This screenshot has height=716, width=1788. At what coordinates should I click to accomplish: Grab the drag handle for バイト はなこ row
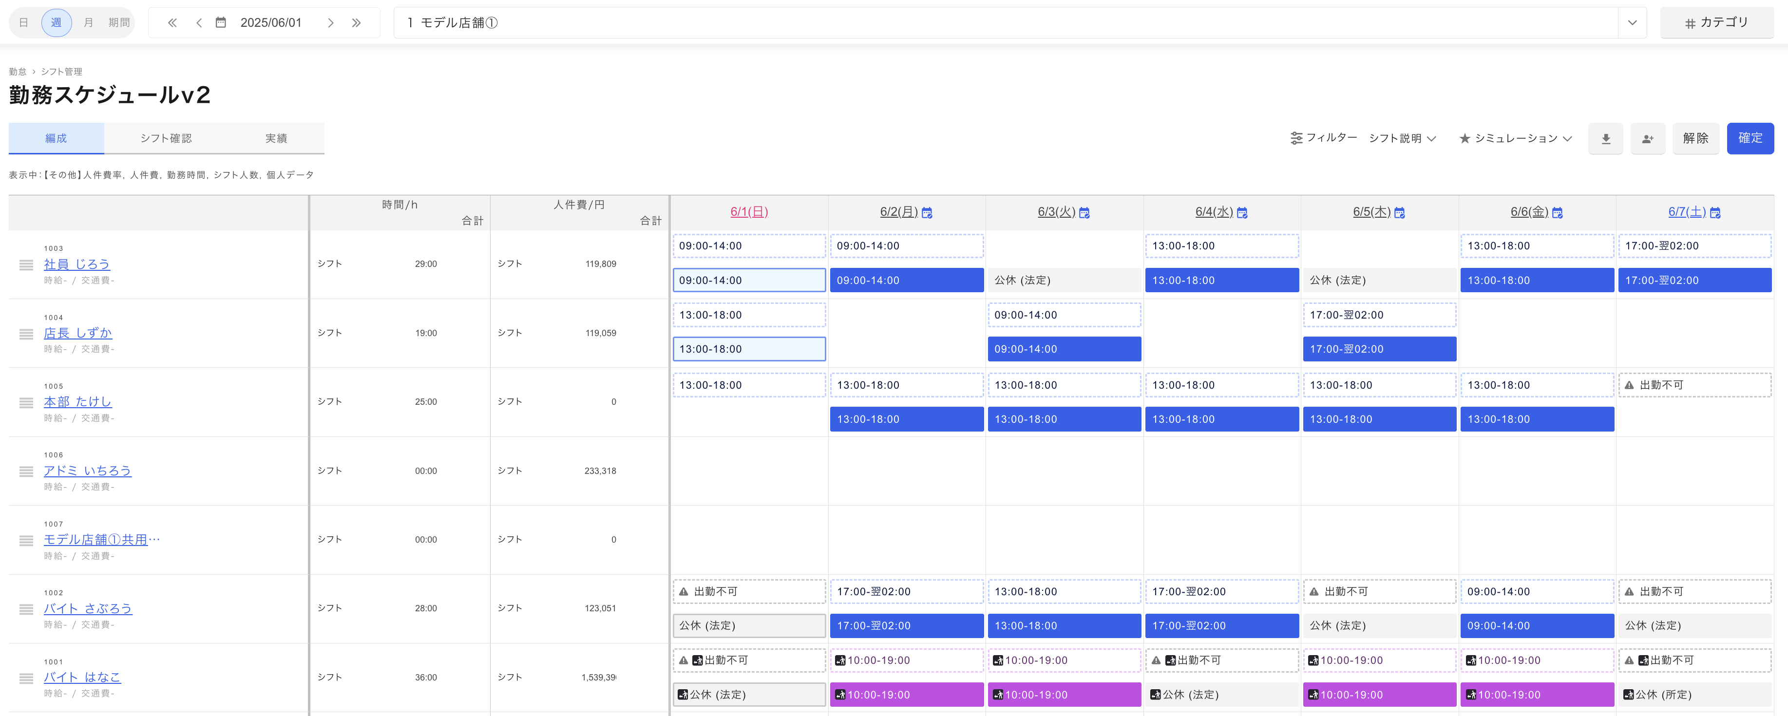coord(26,678)
